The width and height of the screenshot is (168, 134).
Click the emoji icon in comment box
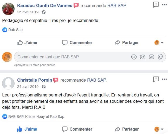[134, 57]
